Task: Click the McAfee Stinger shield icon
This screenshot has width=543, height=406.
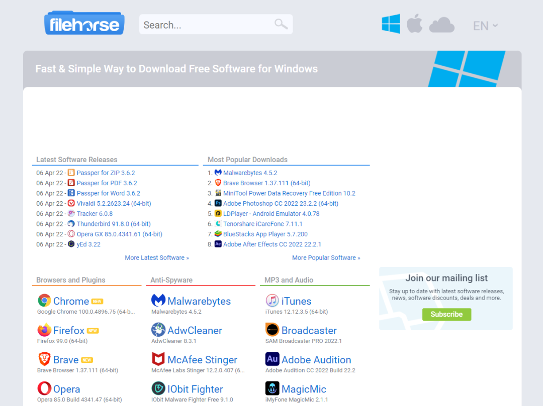Action: (x=158, y=359)
